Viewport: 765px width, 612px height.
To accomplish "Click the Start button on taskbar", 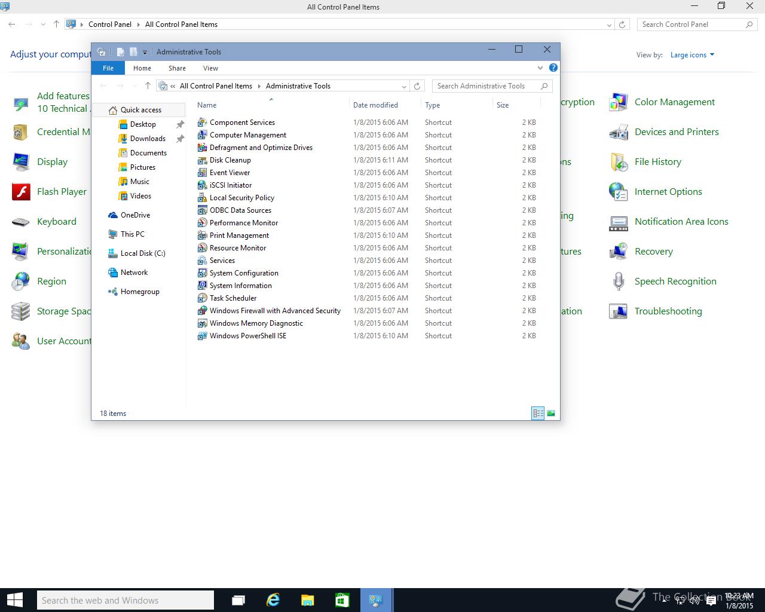I will (x=14, y=600).
